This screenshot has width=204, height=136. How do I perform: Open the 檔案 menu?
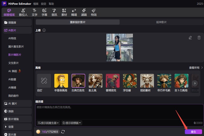[x=36, y=4]
